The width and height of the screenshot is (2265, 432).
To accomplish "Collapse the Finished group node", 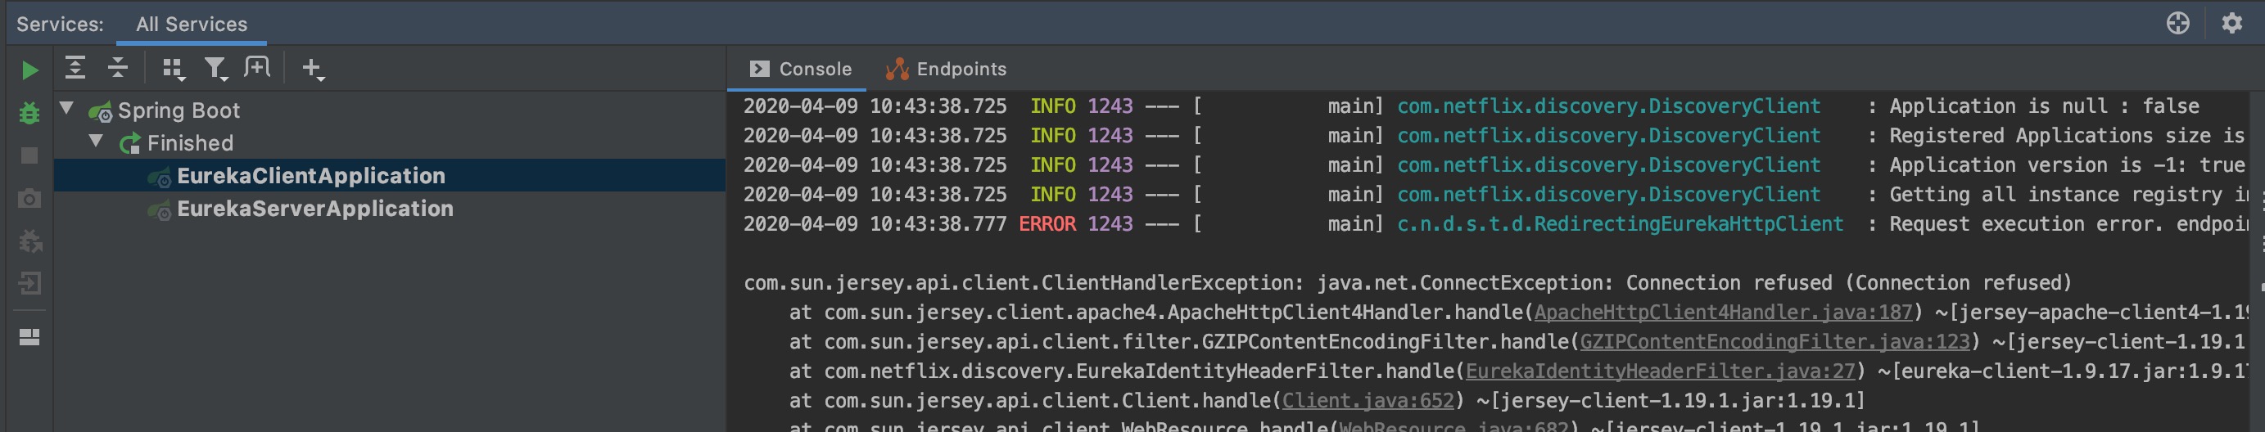I will pyautogui.click(x=97, y=142).
